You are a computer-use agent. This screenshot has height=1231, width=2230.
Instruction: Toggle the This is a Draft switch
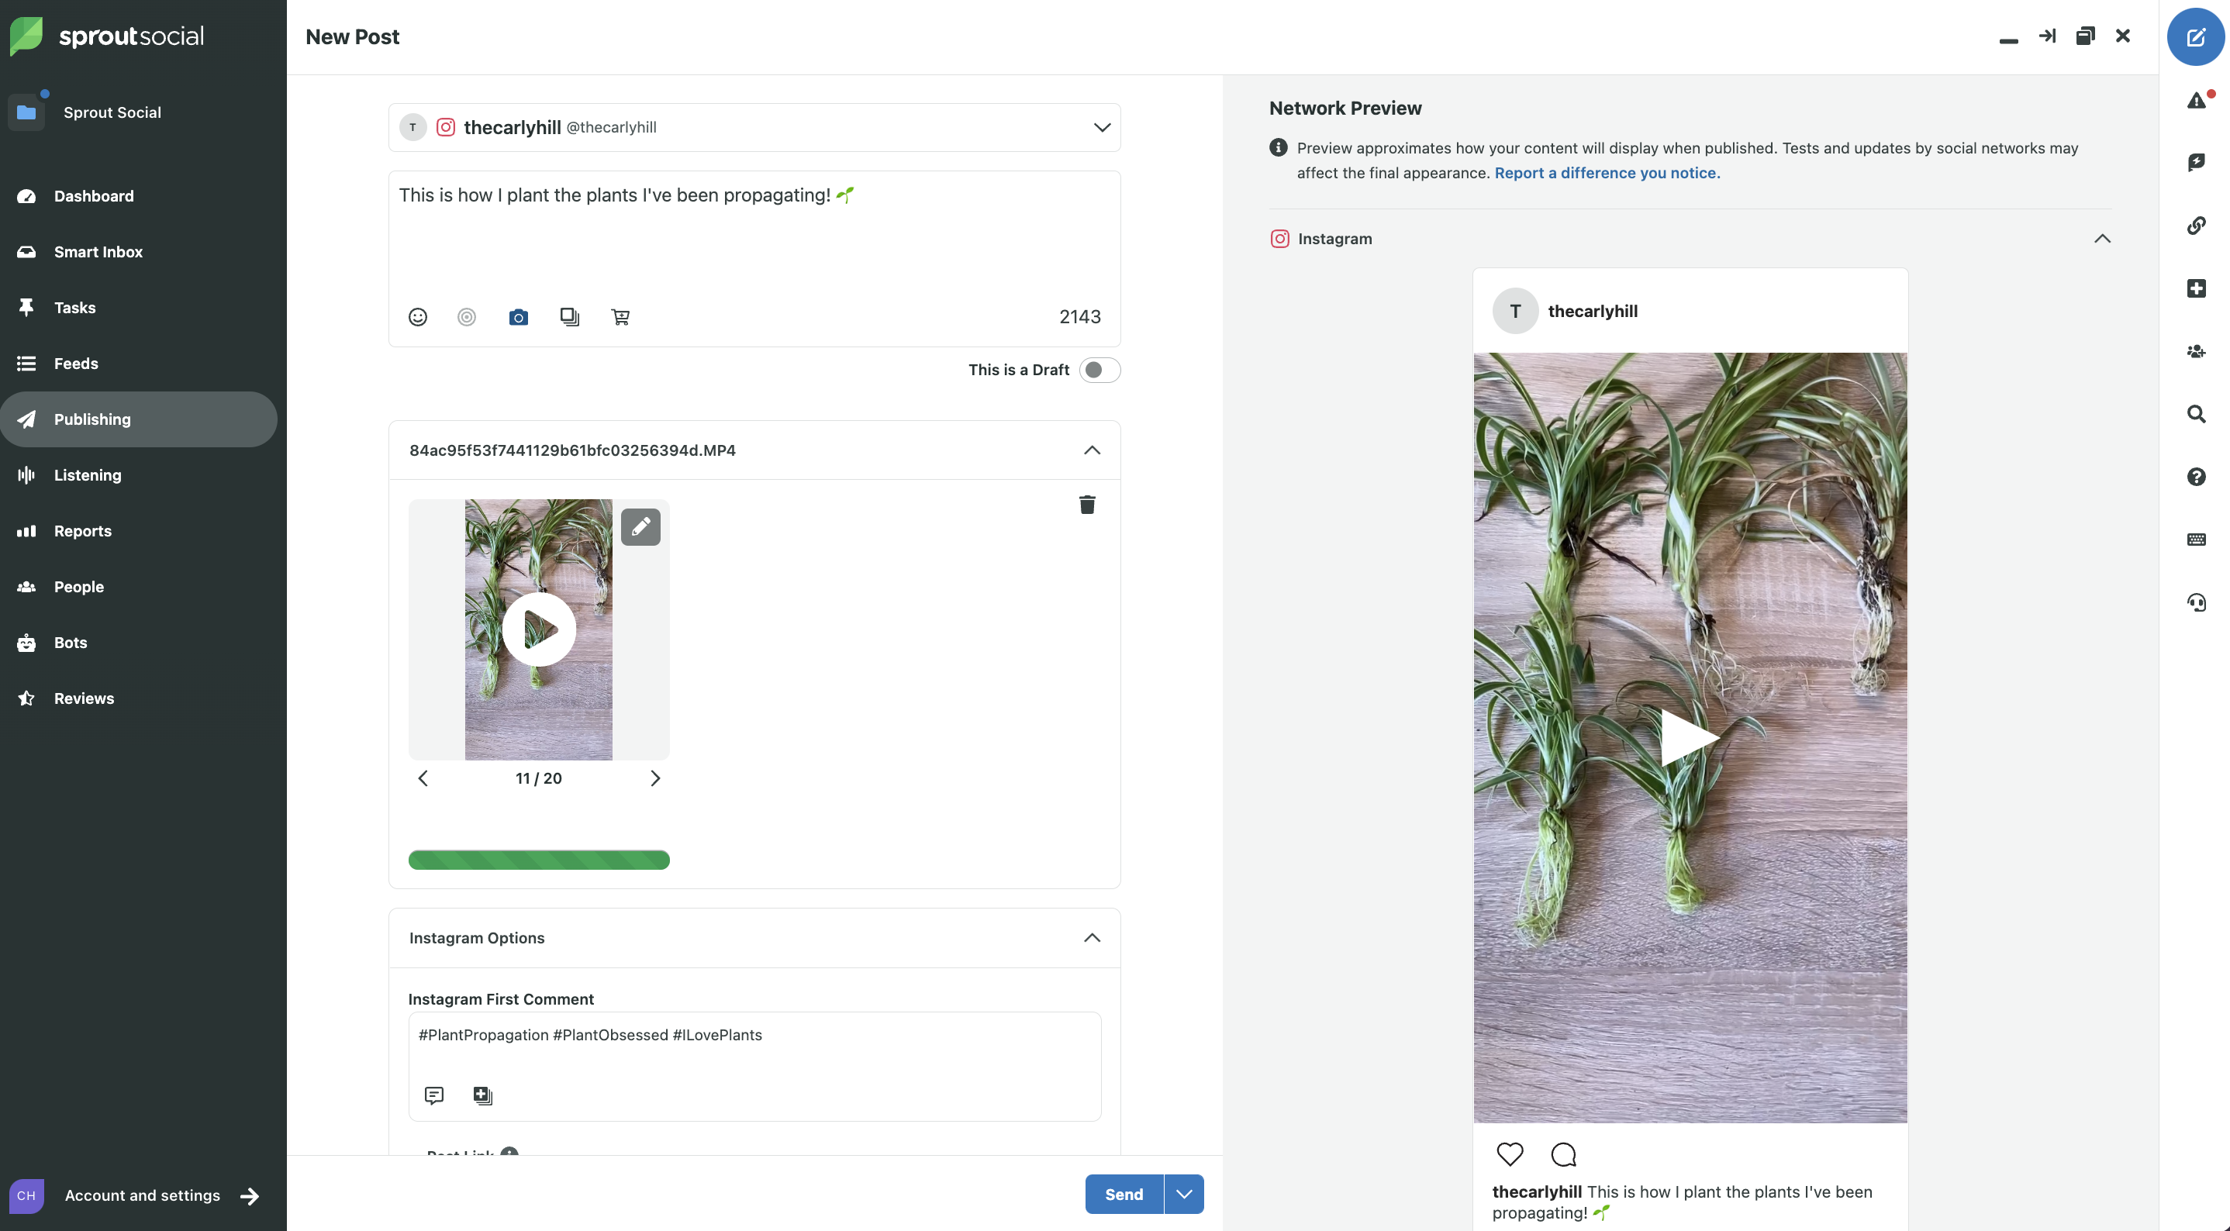point(1099,370)
